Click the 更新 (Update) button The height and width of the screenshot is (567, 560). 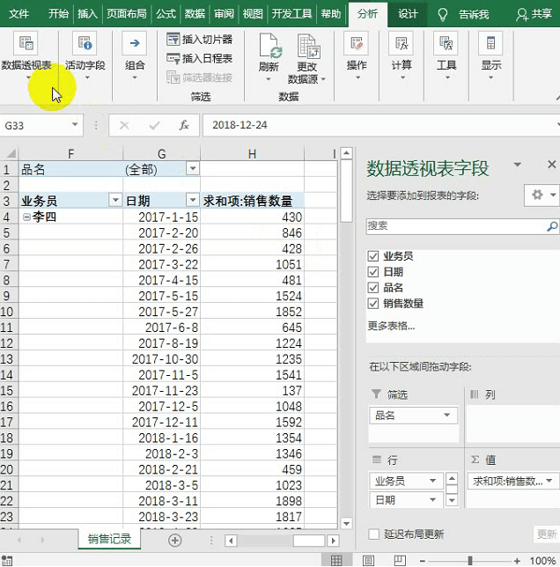coord(546,534)
